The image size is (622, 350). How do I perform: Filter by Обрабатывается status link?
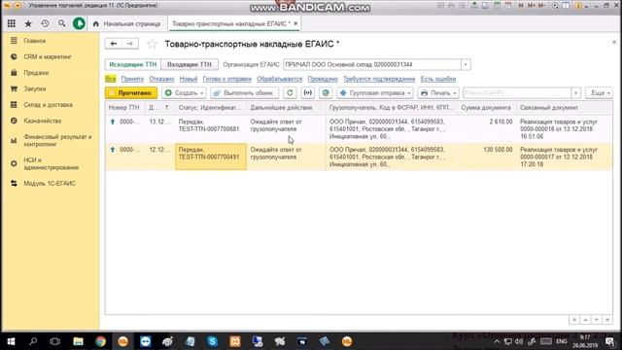279,79
